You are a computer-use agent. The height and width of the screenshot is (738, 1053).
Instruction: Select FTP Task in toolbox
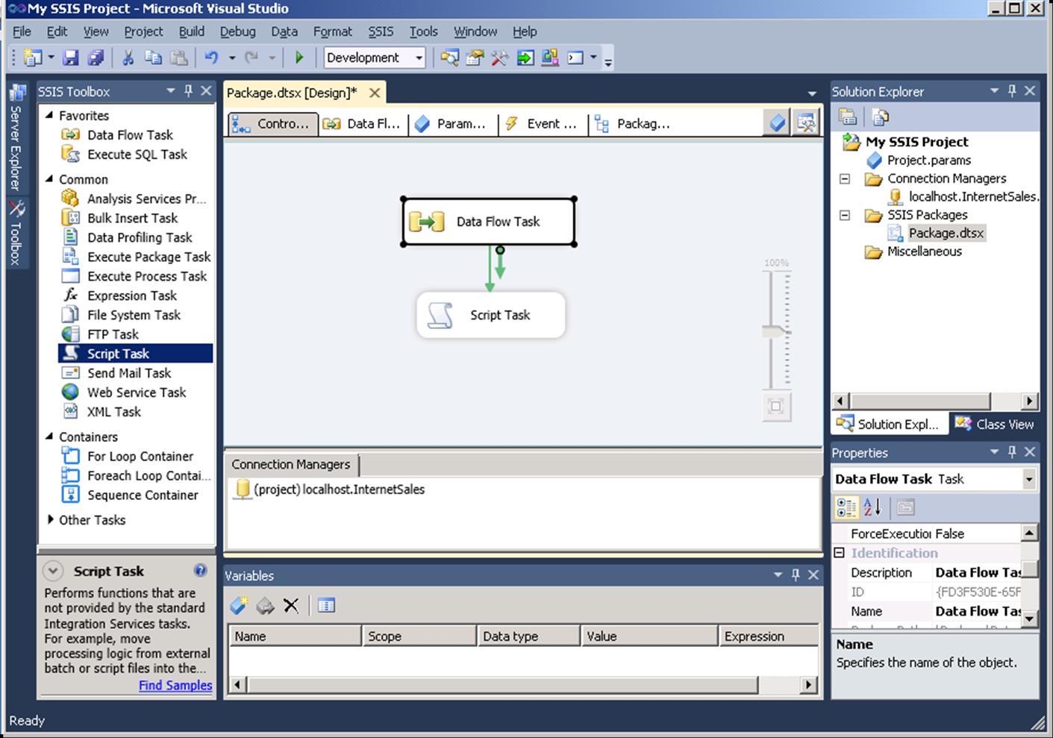113,334
